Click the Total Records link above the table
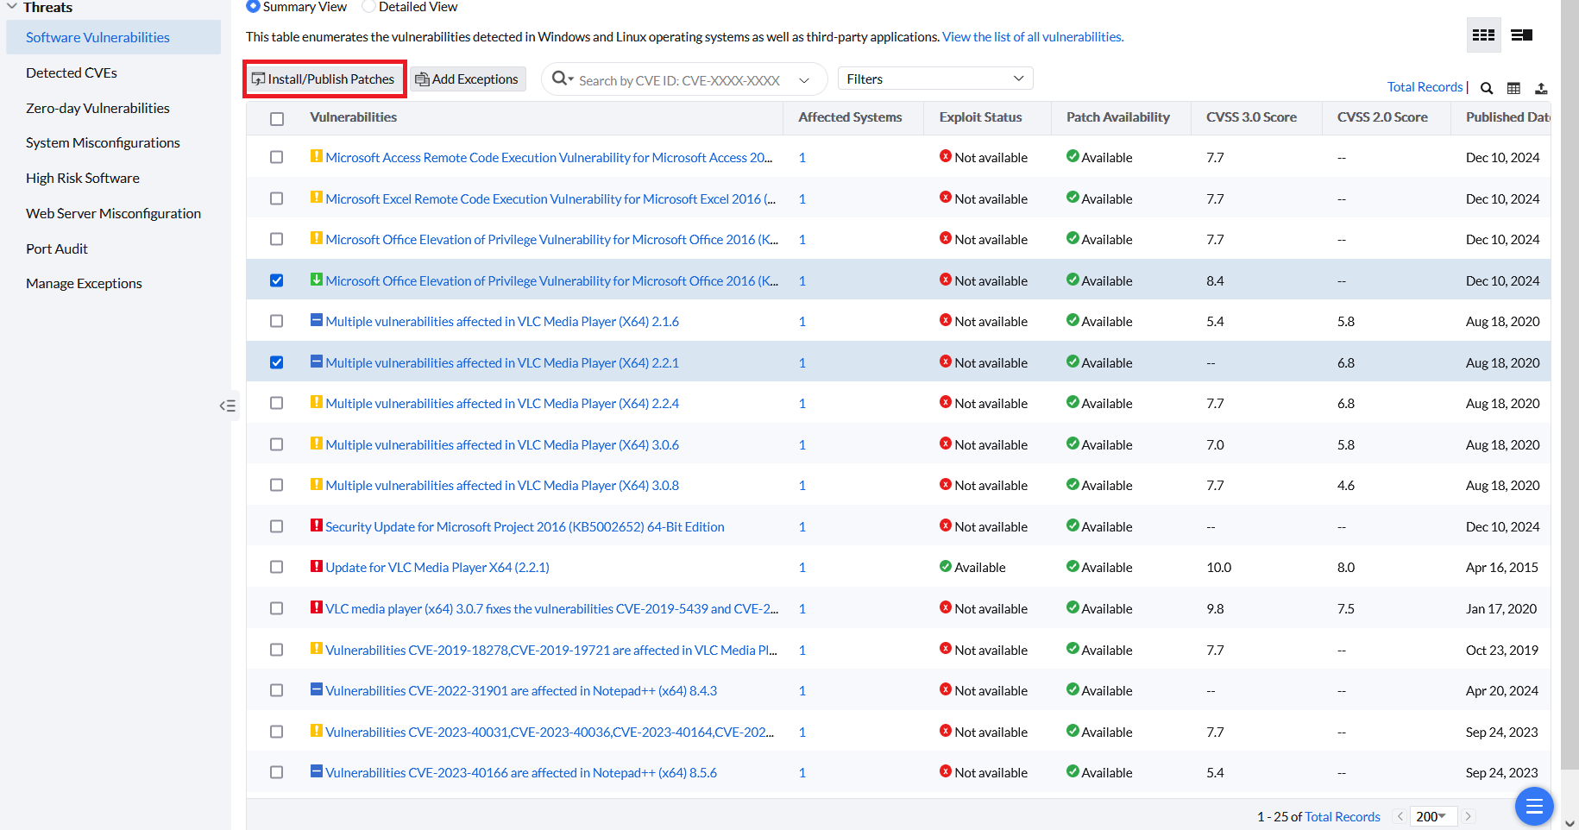 coord(1425,87)
